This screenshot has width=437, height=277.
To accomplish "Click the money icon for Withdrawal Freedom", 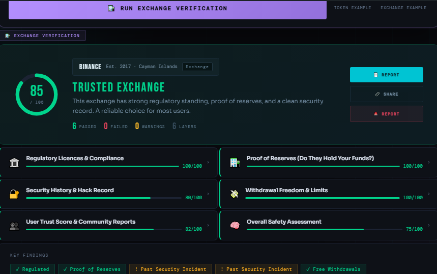I will point(235,194).
